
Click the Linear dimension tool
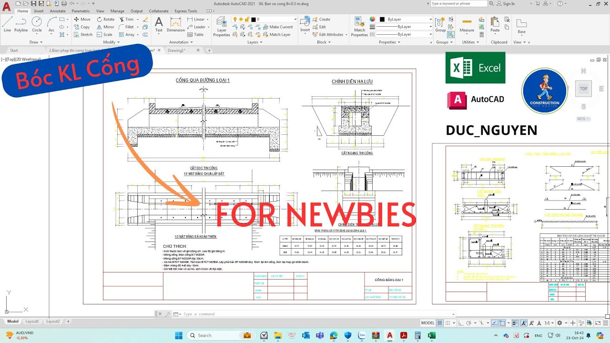click(x=196, y=20)
